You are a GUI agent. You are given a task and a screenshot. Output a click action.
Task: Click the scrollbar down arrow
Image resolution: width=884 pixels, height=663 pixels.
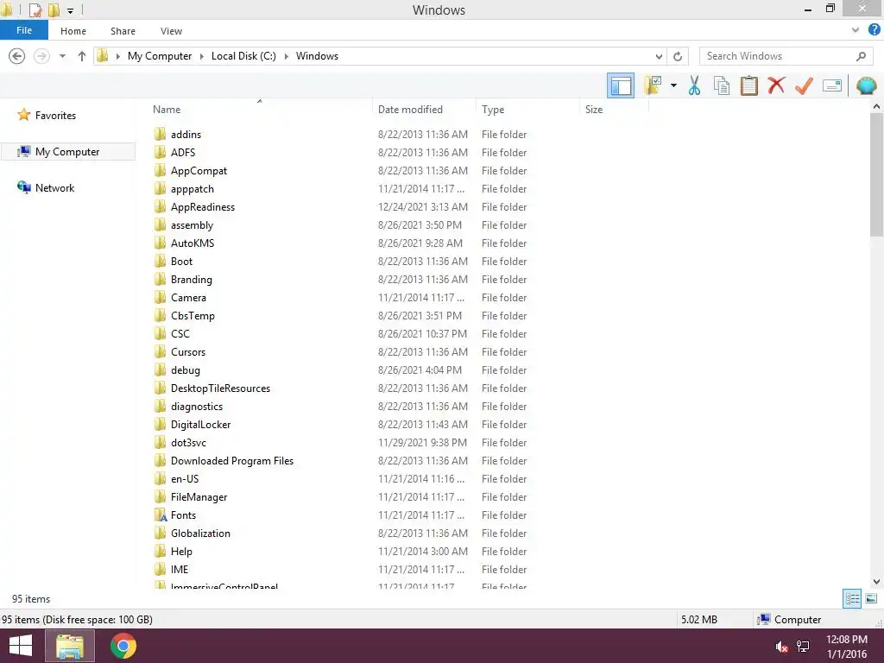pos(876,581)
